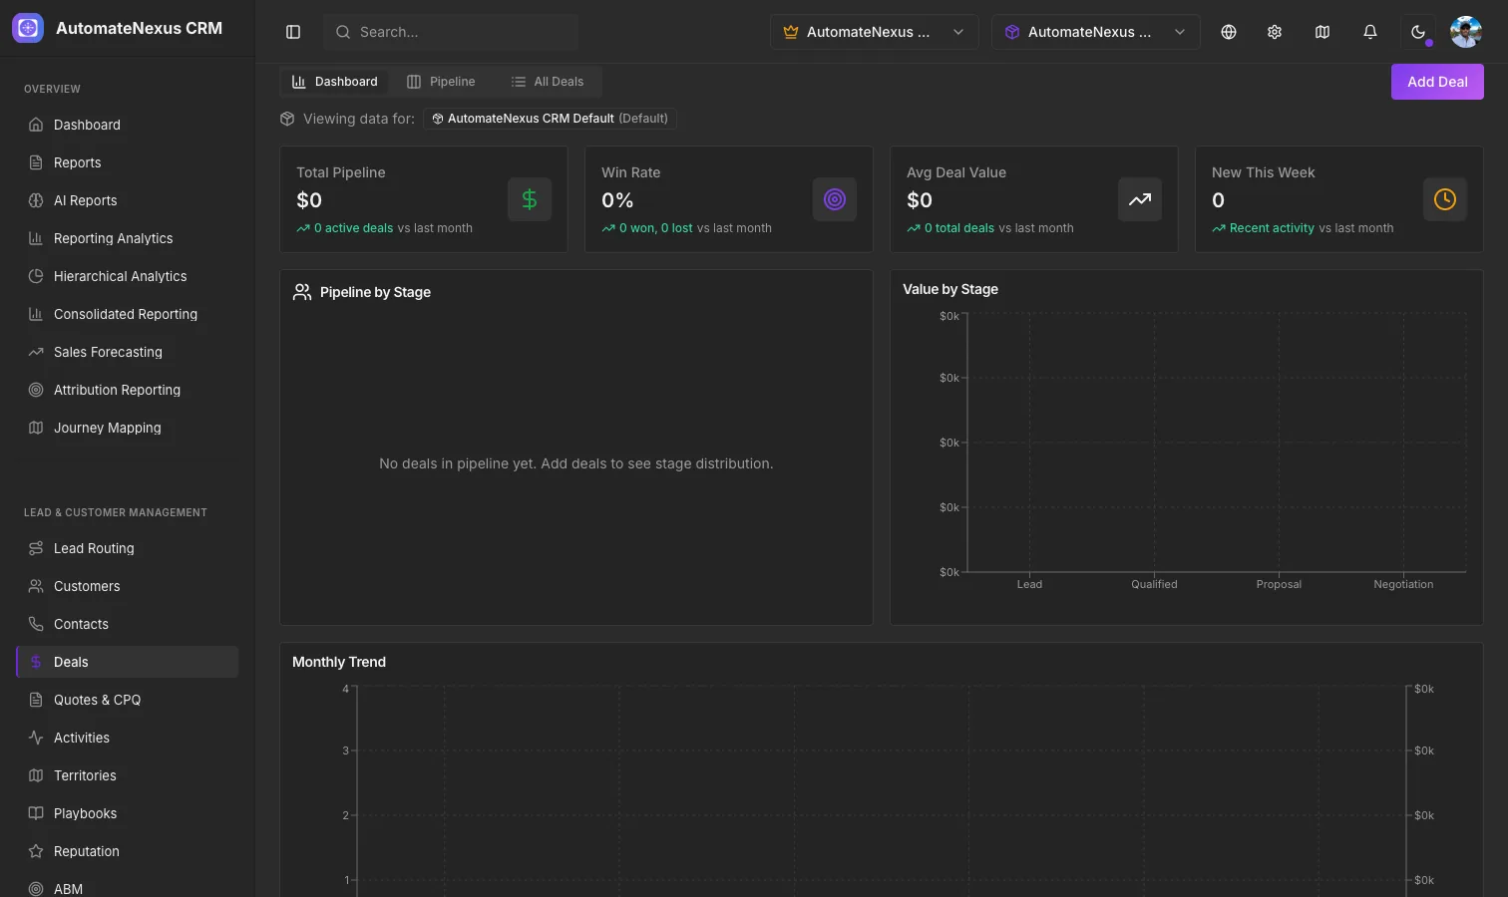Switch to the Dashboard tab

(x=334, y=82)
